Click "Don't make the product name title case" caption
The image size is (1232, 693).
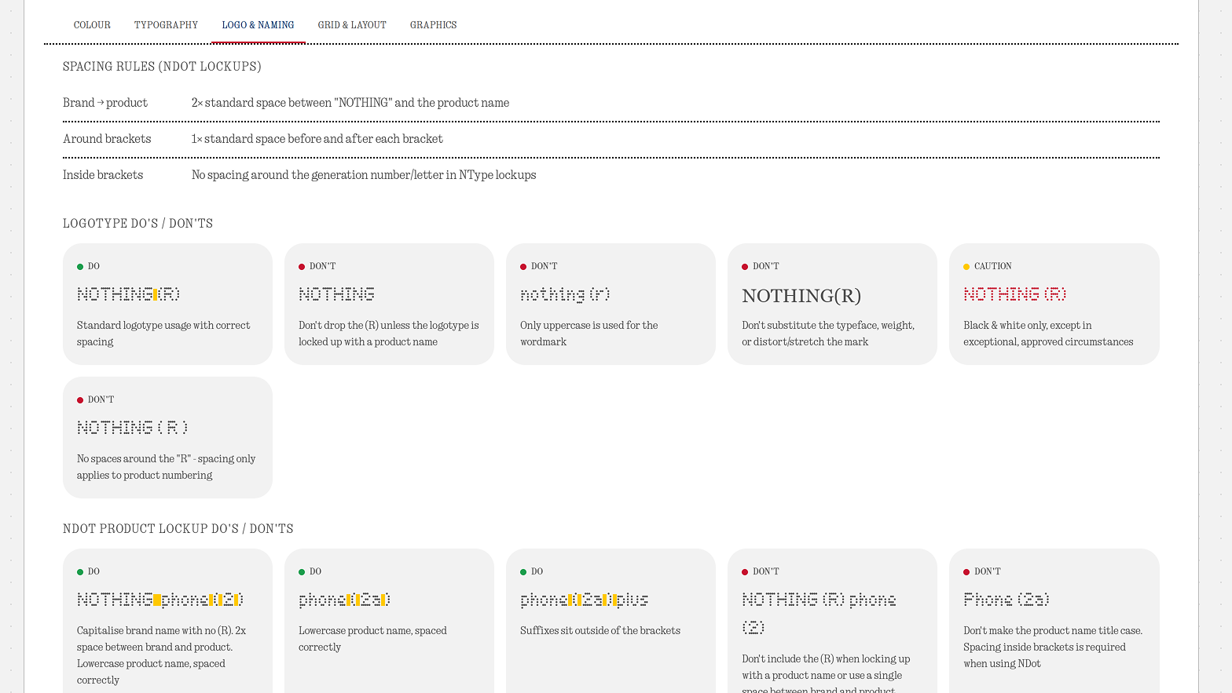(x=1053, y=647)
